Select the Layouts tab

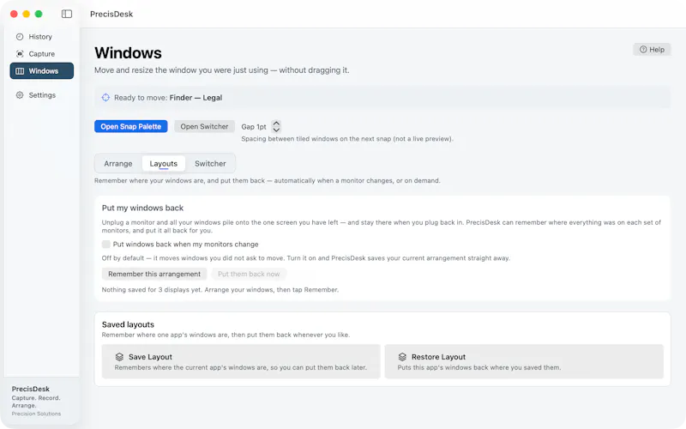click(164, 163)
